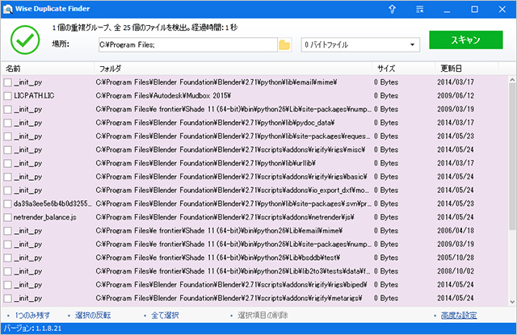Open the folder browse icon next to location
517x335 pixels.
(284, 44)
